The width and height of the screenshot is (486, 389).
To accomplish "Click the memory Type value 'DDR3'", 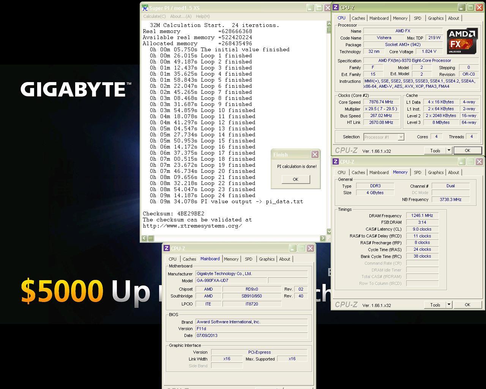I will click(x=375, y=186).
